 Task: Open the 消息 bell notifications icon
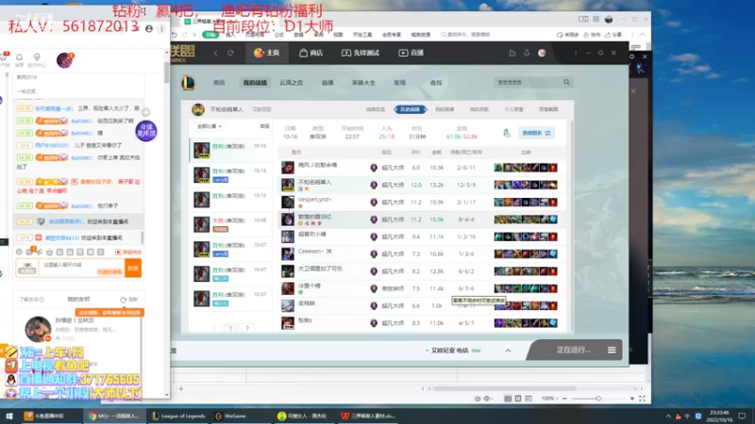click(x=19, y=59)
